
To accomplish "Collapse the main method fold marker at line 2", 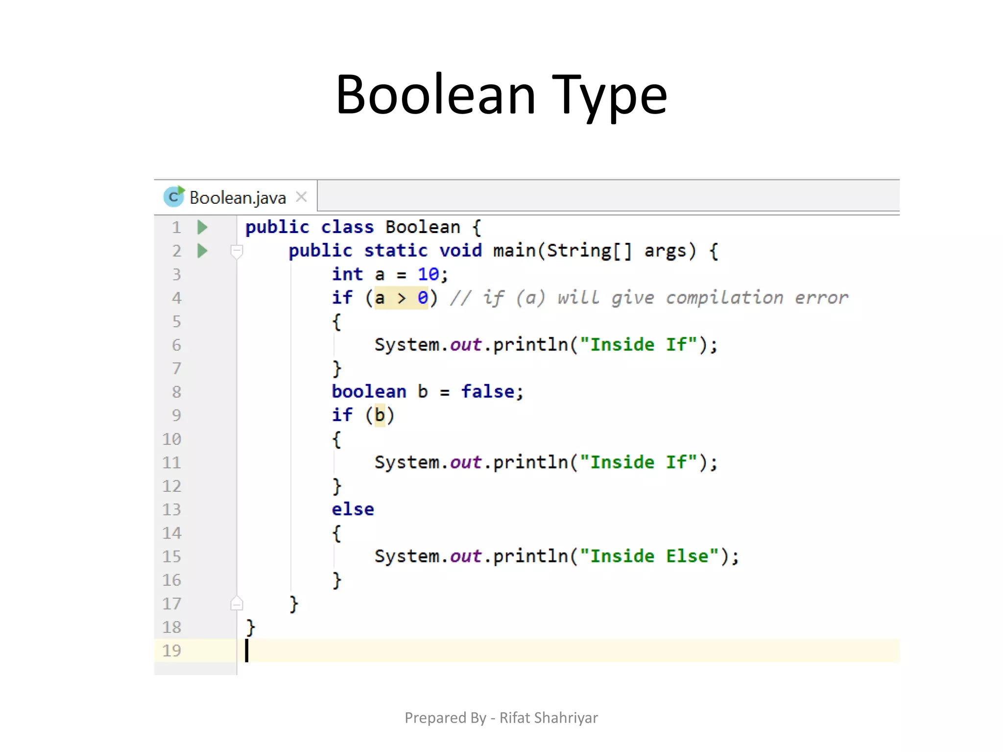I will [237, 252].
